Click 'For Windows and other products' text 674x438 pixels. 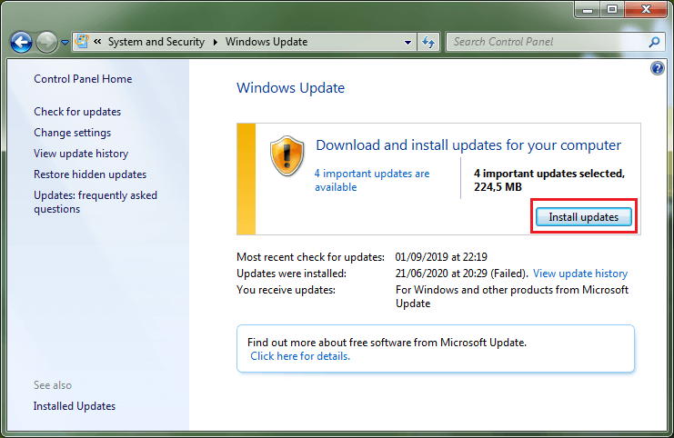point(512,297)
